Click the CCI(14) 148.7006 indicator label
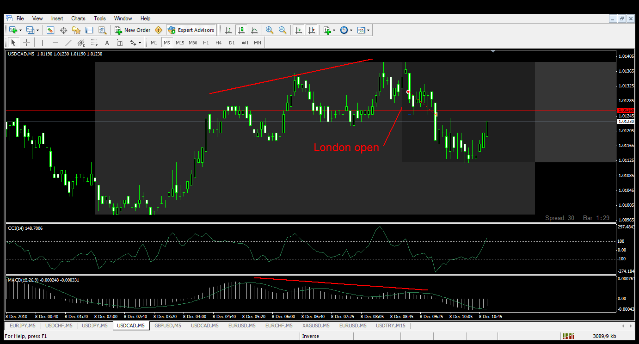 [25, 228]
